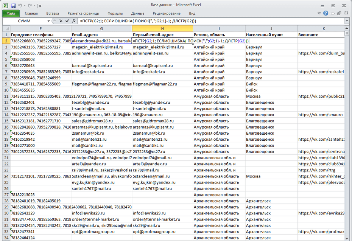This screenshot has width=352, height=241.
Task: Click cell 'Первый email-адрес' header
Action: pyautogui.click(x=162, y=35)
